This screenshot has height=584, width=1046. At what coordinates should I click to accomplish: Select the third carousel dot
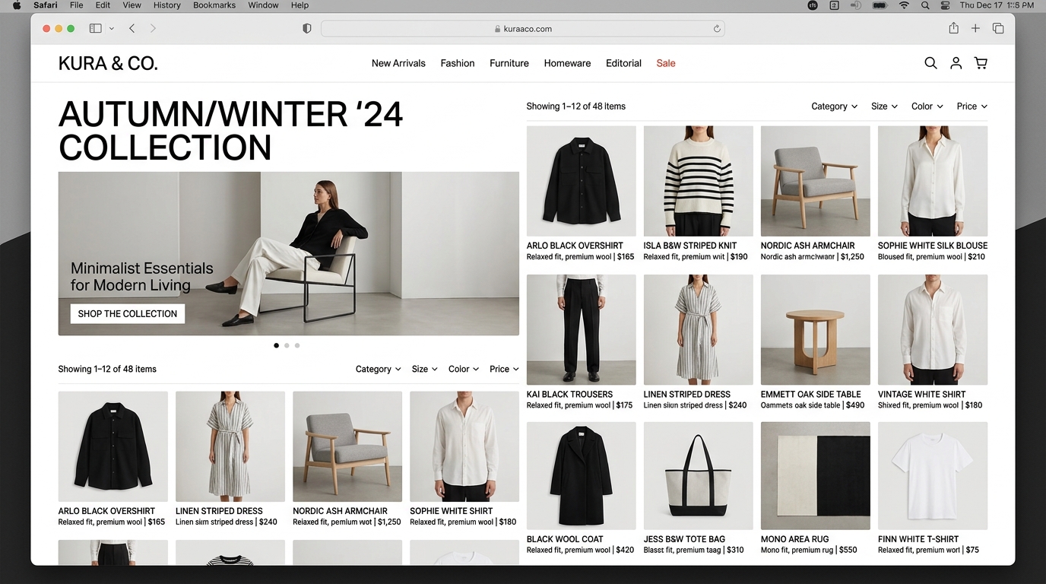297,345
